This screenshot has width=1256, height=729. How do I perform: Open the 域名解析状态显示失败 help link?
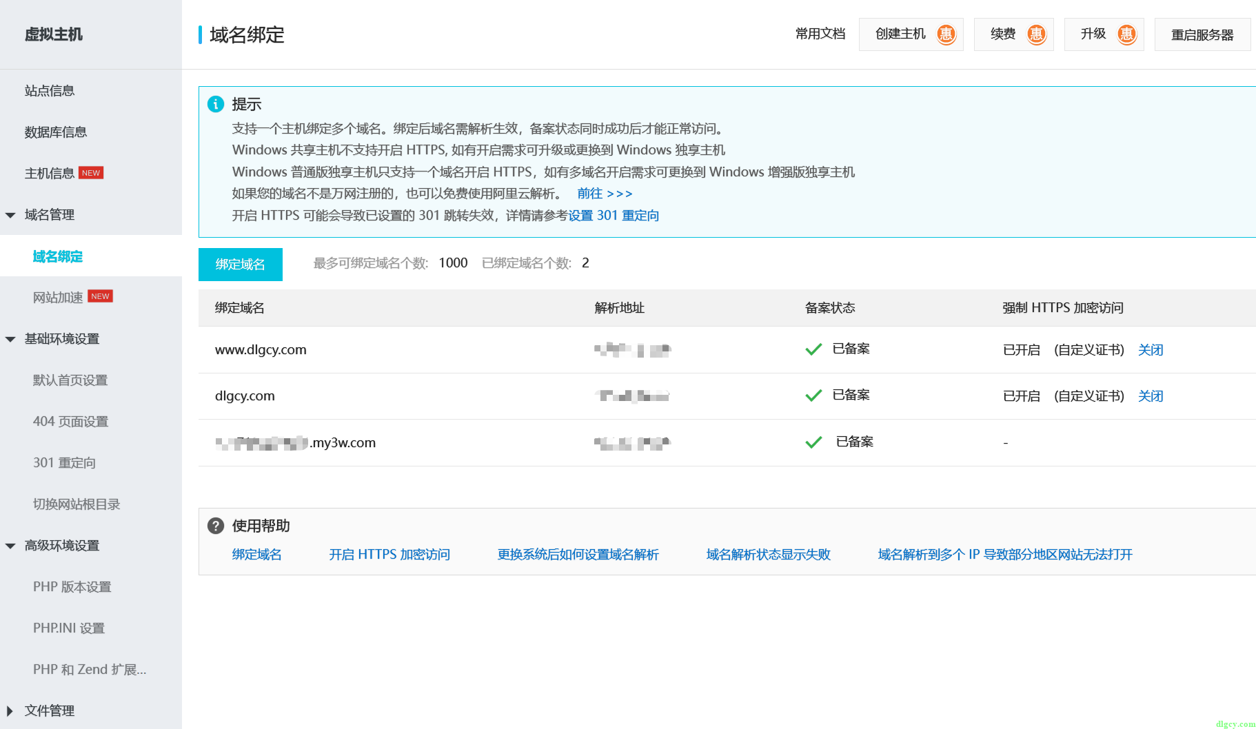tap(768, 555)
